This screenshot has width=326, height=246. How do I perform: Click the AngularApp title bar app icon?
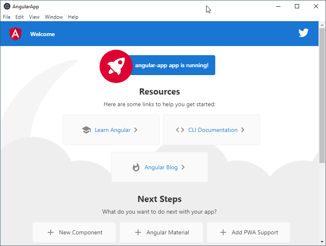7,7
